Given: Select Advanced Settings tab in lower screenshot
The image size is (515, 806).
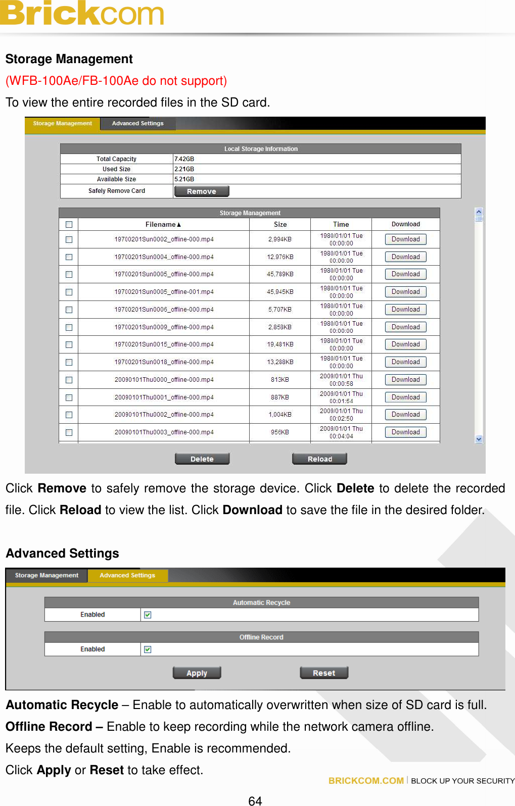Looking at the screenshot, I should (x=127, y=575).
